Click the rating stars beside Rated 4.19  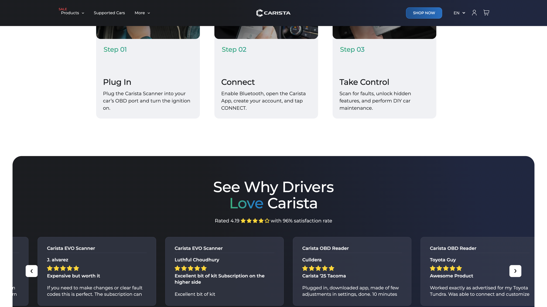(x=255, y=221)
